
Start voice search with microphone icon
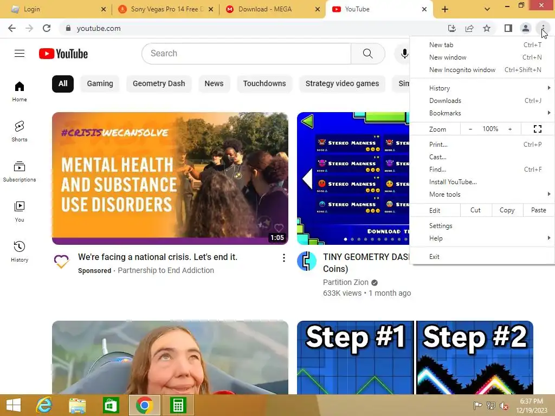tap(404, 54)
